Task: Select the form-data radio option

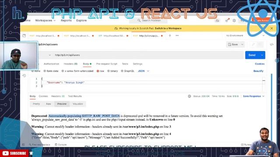Action: pos(51,71)
